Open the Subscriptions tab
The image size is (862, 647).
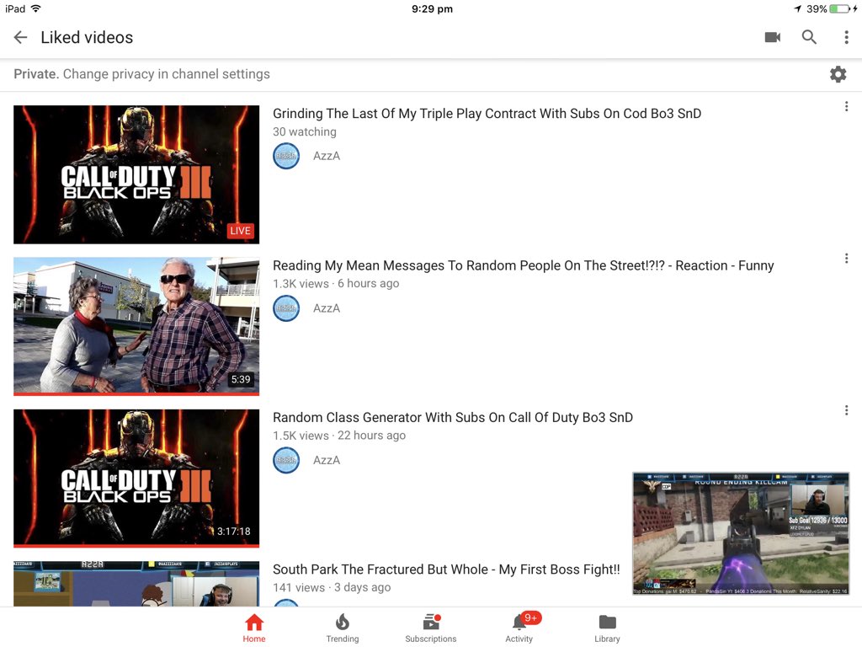click(430, 628)
